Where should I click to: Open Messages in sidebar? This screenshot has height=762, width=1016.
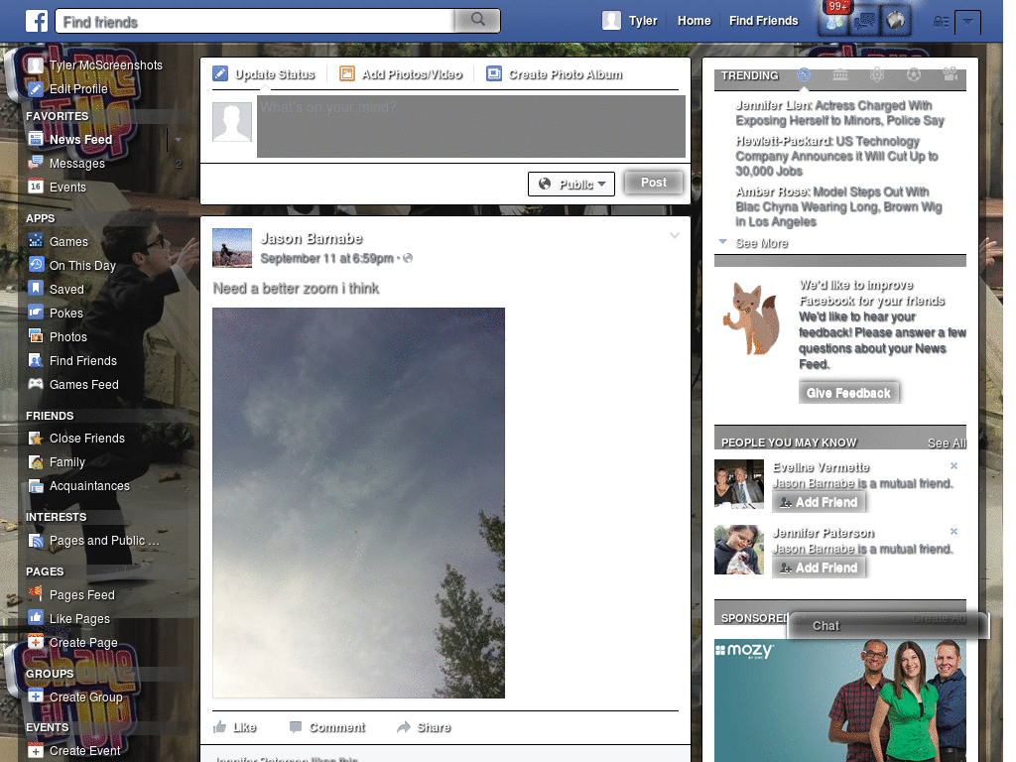point(76,164)
